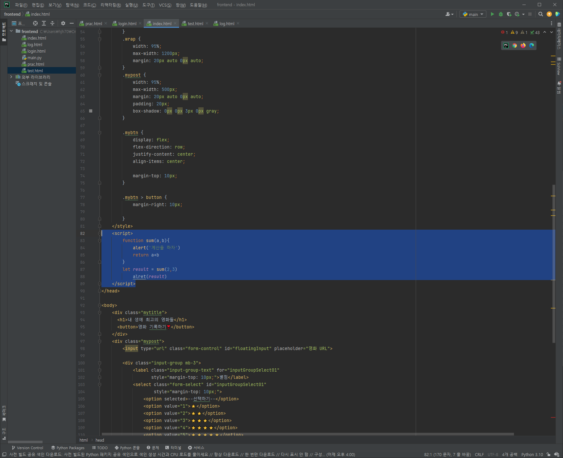Click the red error count indicator
The width and height of the screenshot is (563, 458).
tap(504, 32)
